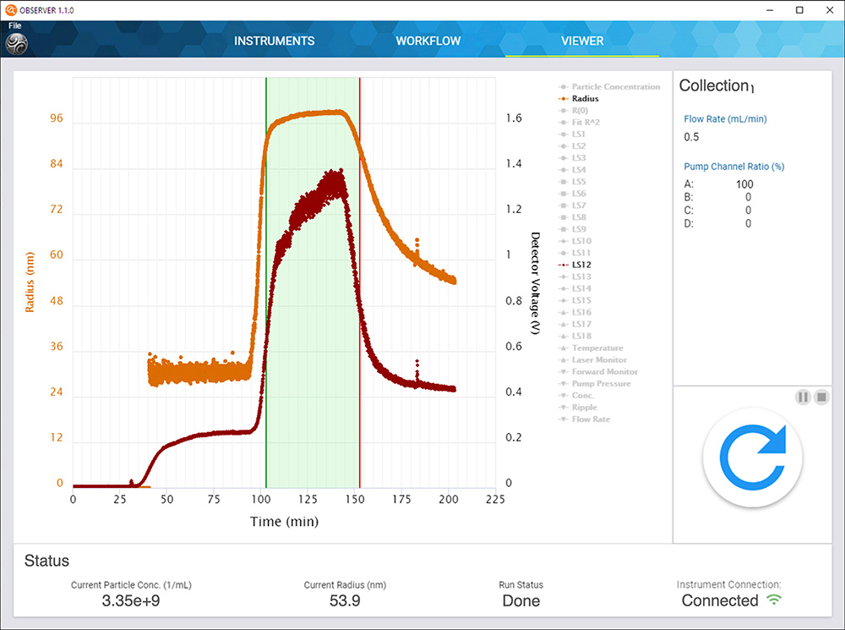The height and width of the screenshot is (630, 845).
Task: Click the red end marker line on chart
Action: point(360,254)
